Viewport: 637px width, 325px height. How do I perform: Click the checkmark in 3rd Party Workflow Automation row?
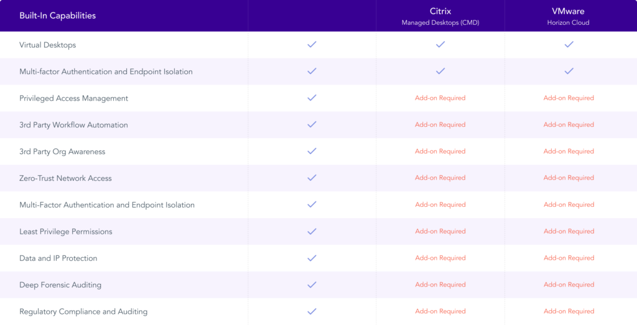(312, 124)
